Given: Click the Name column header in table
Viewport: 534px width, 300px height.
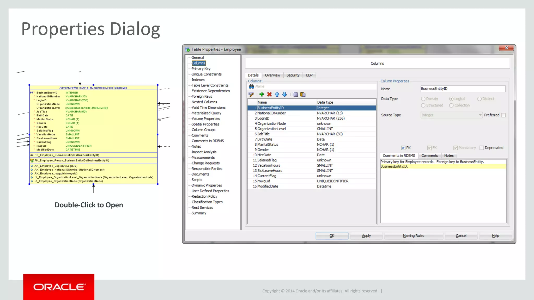Looking at the screenshot, I should [287, 102].
